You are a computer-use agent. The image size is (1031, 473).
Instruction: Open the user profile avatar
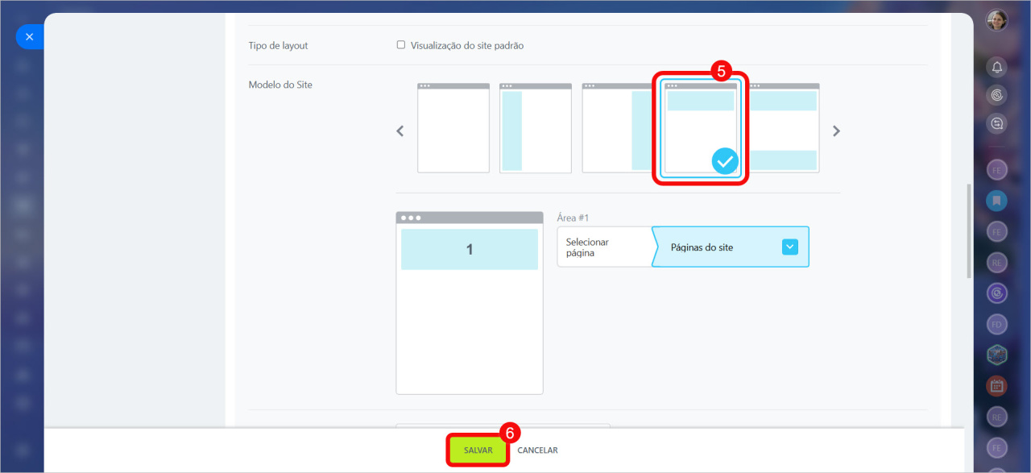pyautogui.click(x=997, y=20)
